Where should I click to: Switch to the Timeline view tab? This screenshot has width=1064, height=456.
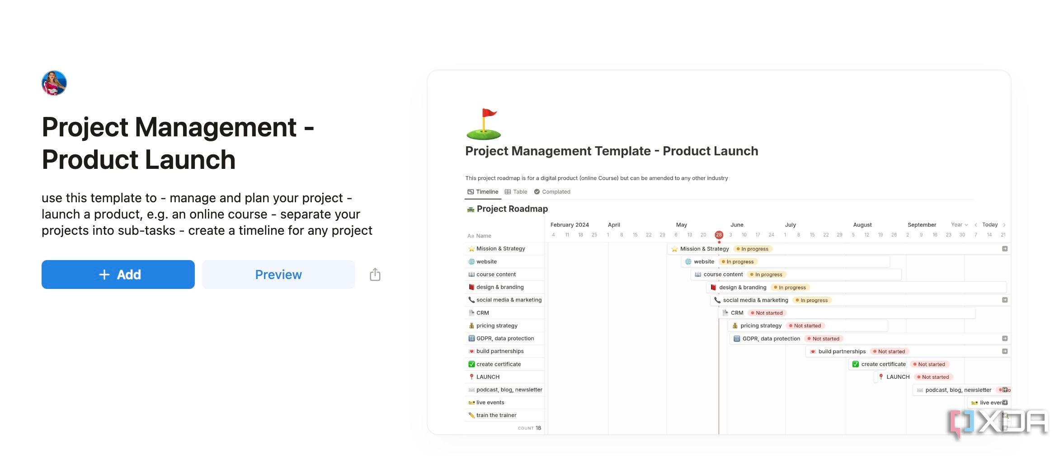pos(483,192)
